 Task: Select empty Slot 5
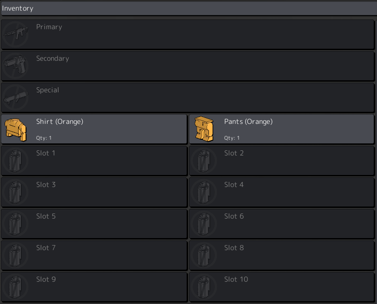coord(94,224)
